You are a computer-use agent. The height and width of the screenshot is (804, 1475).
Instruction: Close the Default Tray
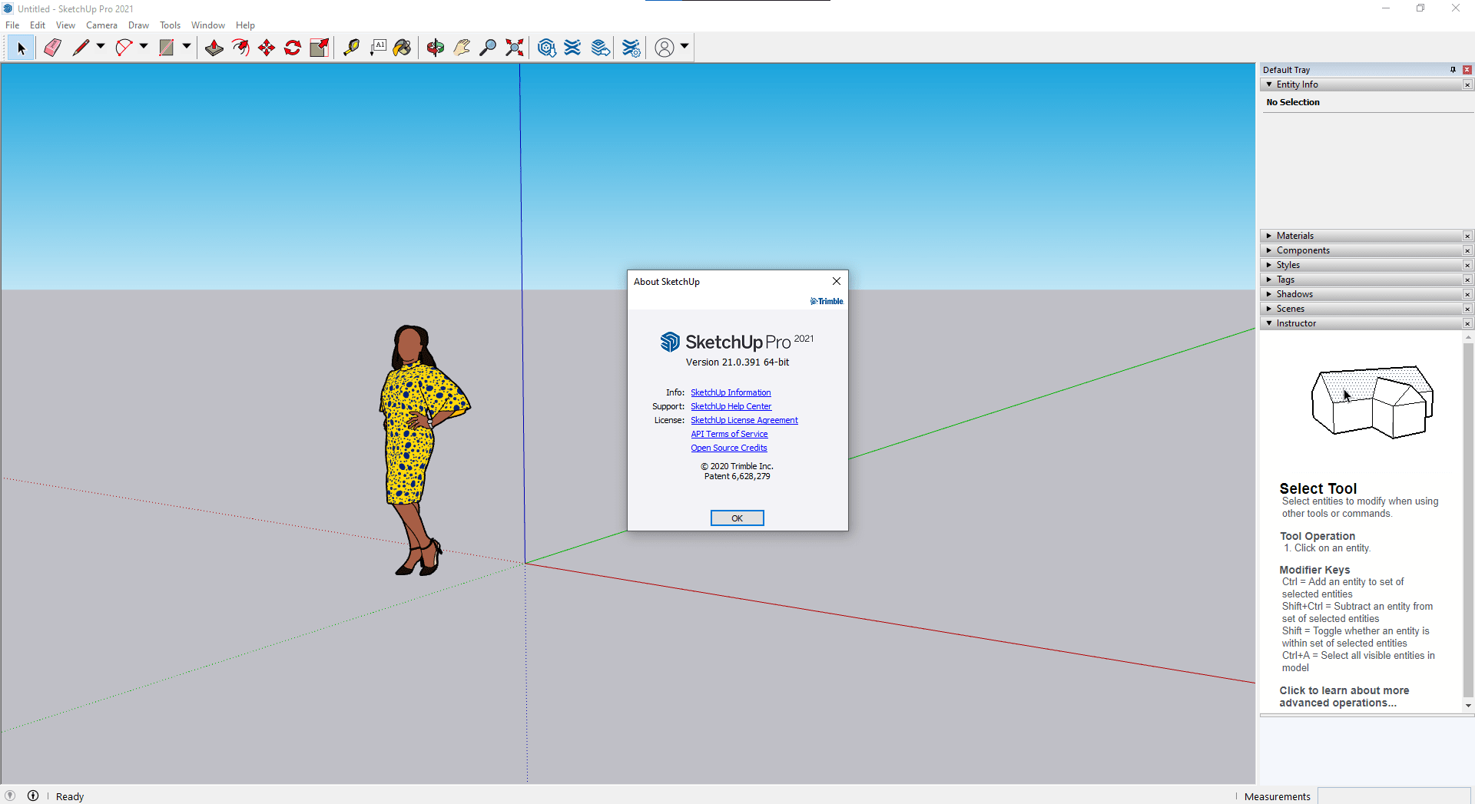coord(1467,70)
